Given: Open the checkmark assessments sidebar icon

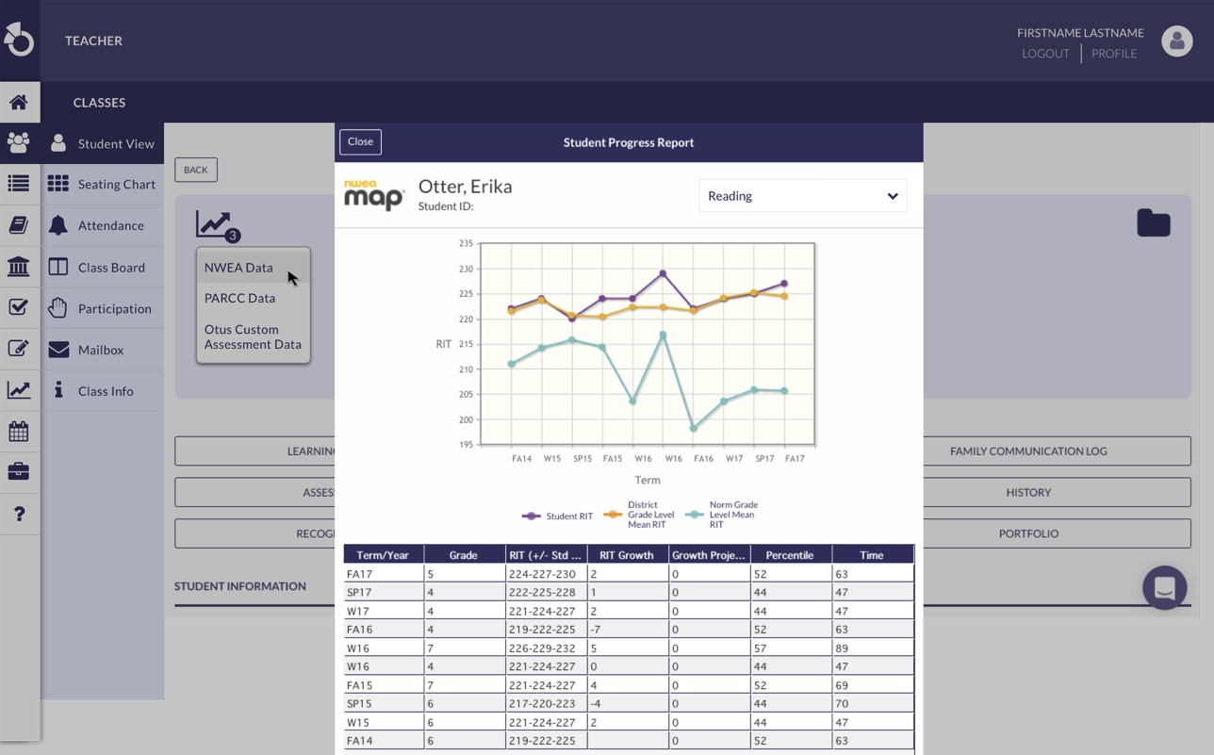Looking at the screenshot, I should point(19,307).
